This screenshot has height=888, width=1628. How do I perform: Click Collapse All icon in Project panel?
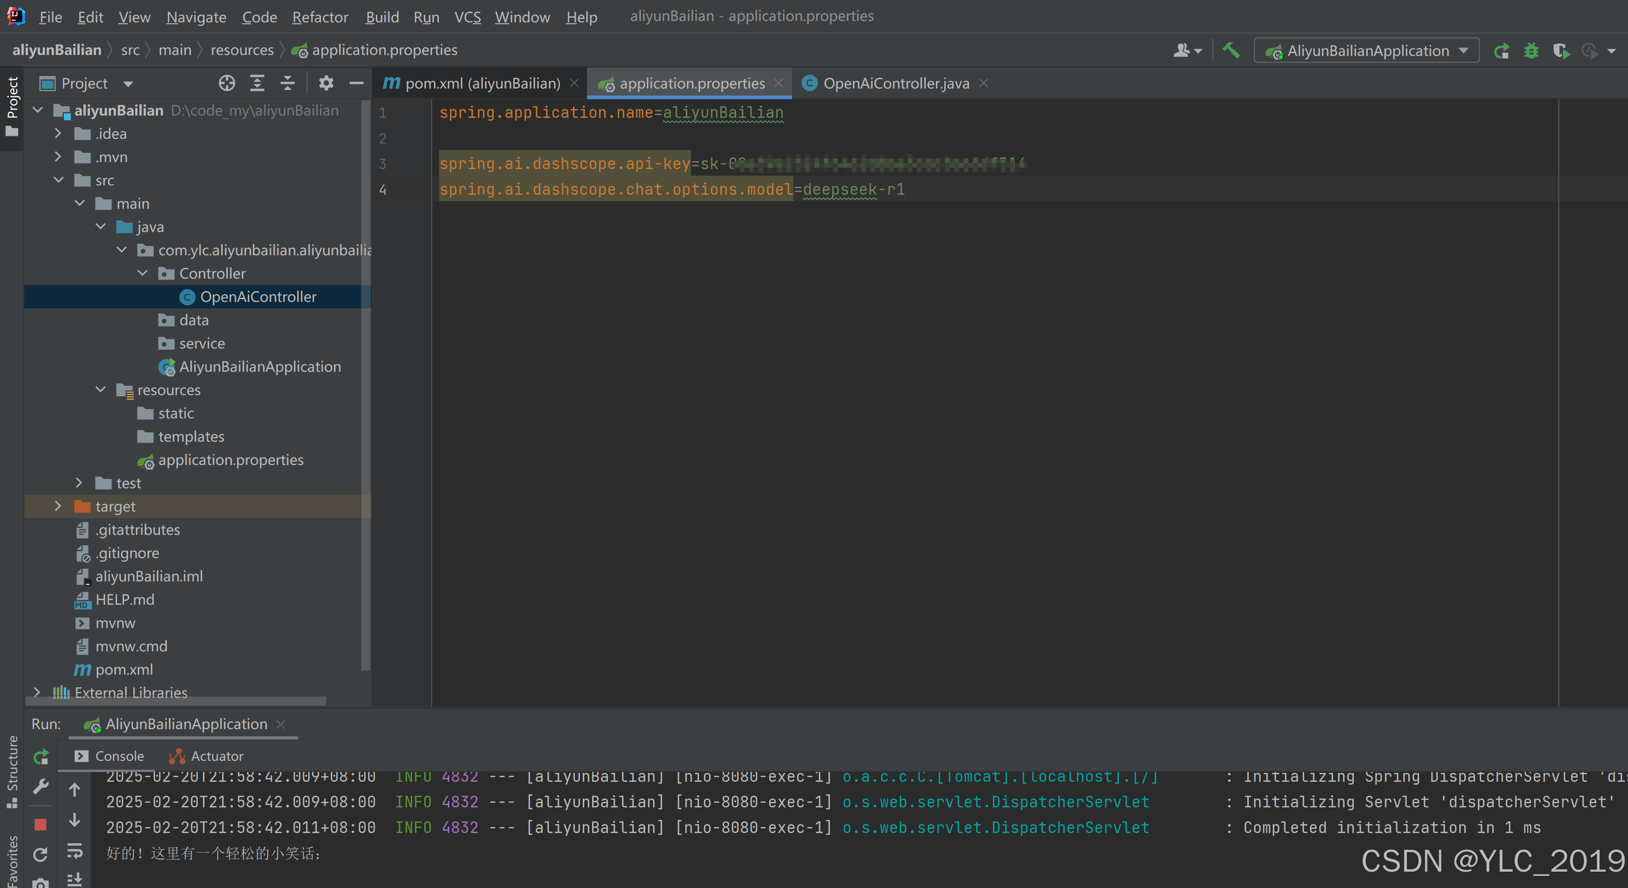coord(288,83)
